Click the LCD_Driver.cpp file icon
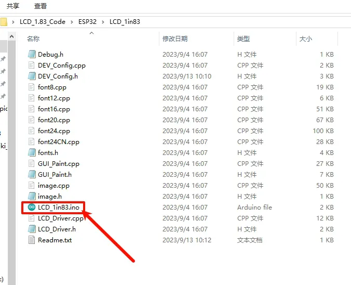The height and width of the screenshot is (285, 351). (32, 218)
